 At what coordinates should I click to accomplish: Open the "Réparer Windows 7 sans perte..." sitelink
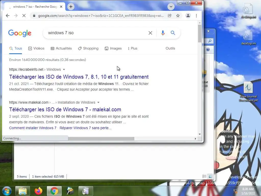(x=85, y=128)
